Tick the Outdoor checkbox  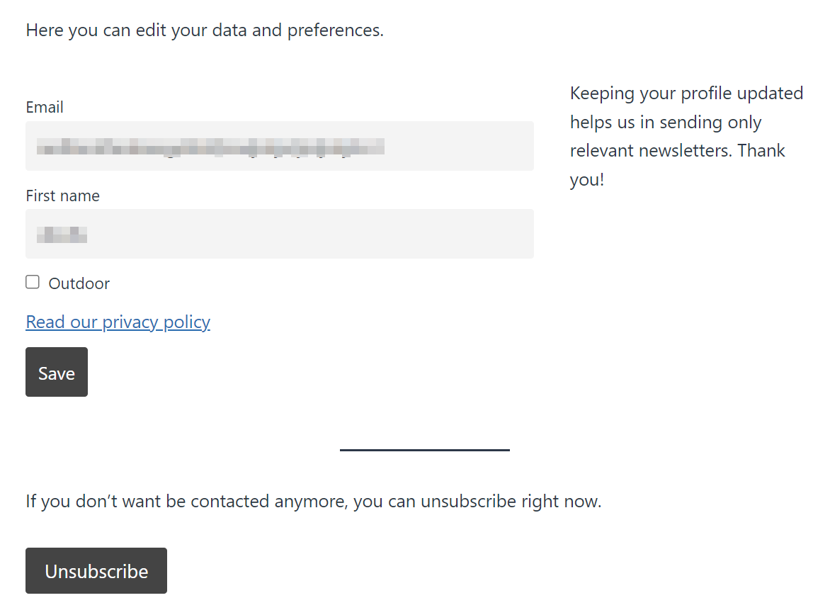(x=33, y=283)
